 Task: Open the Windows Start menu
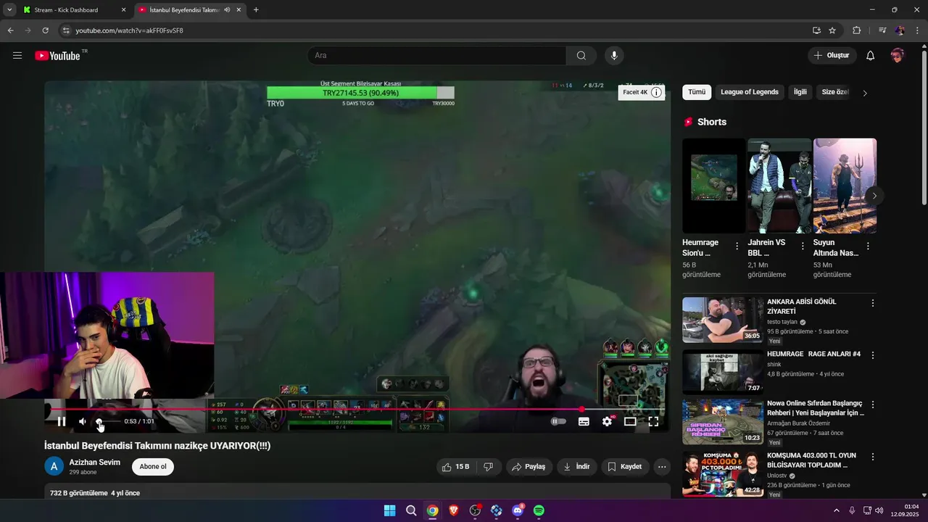389,510
